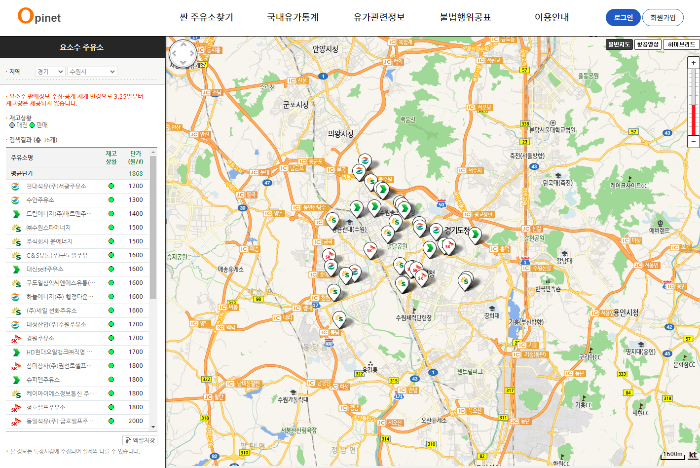The width and height of the screenshot is (700, 468).
Task: Click S-Oil marker near 천천 IC
Action: pyautogui.click(x=334, y=292)
